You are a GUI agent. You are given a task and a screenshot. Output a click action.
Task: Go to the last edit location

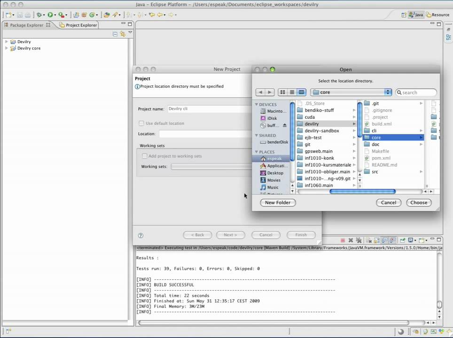click(152, 15)
